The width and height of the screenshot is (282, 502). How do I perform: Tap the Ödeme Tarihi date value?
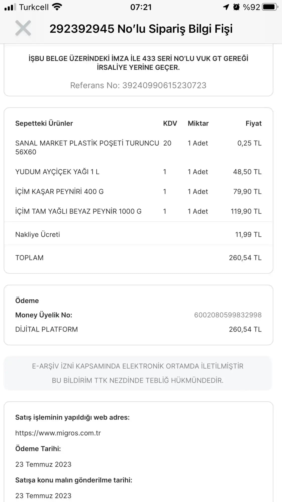43,464
